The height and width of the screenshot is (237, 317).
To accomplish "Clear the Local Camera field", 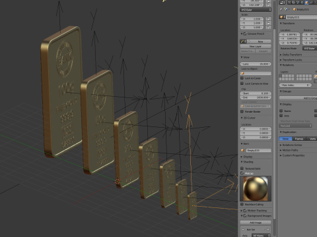I will pos(269,106).
